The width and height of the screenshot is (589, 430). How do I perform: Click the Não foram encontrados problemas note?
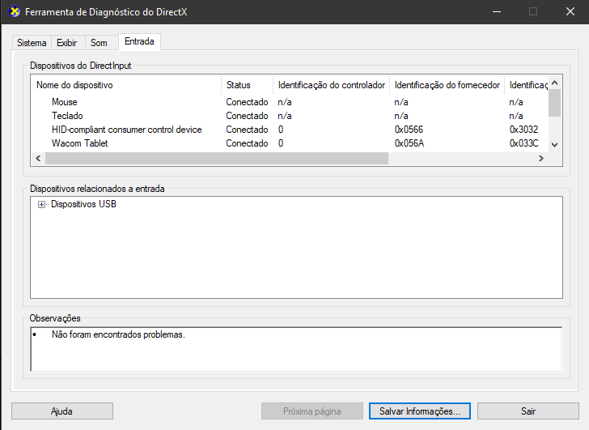(118, 334)
